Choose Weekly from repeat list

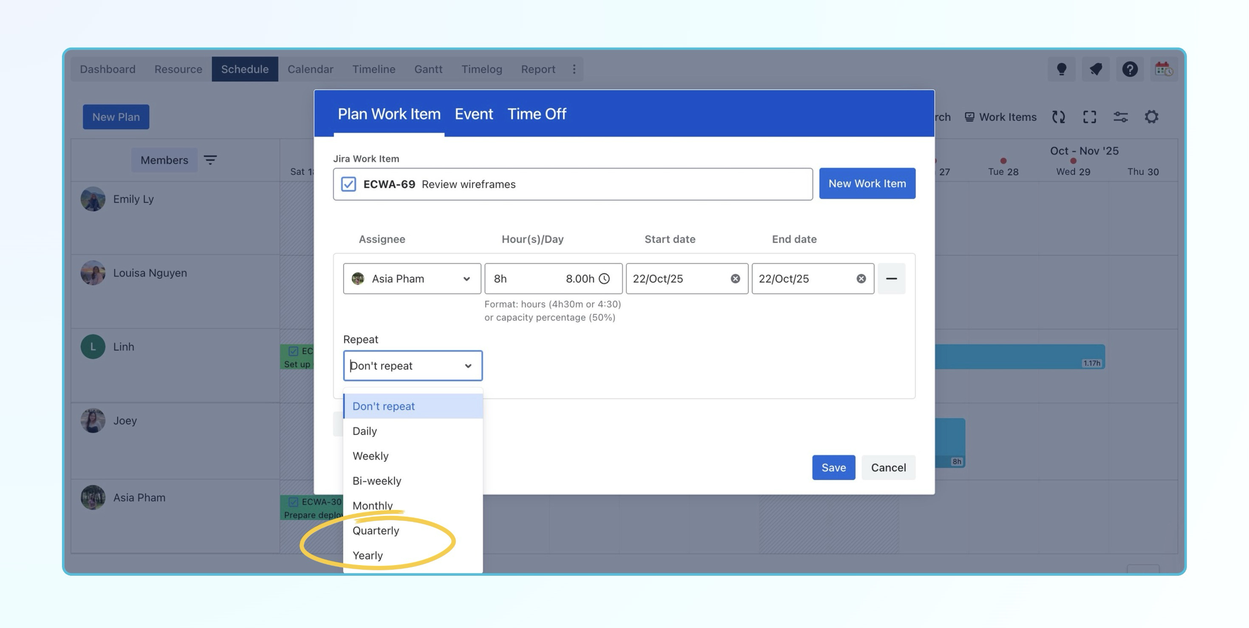pyautogui.click(x=370, y=456)
